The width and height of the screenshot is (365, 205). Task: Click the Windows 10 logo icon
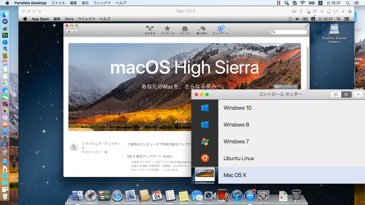tap(205, 108)
